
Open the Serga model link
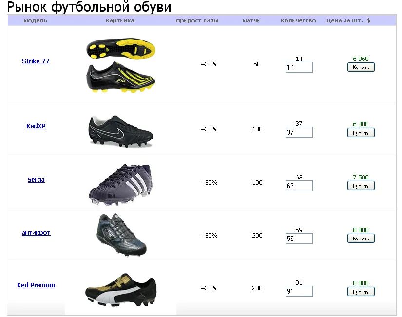(36, 179)
